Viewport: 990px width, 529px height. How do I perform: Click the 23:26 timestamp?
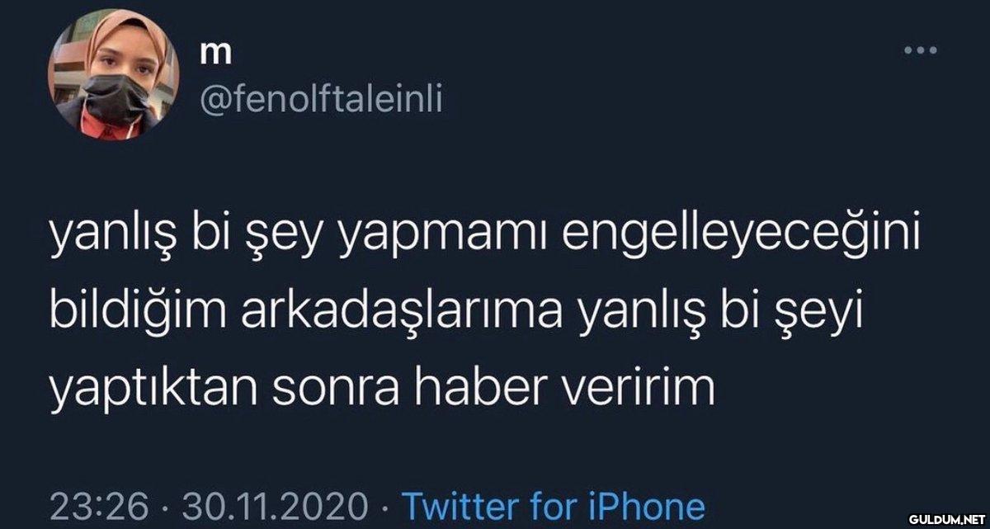[x=99, y=505]
